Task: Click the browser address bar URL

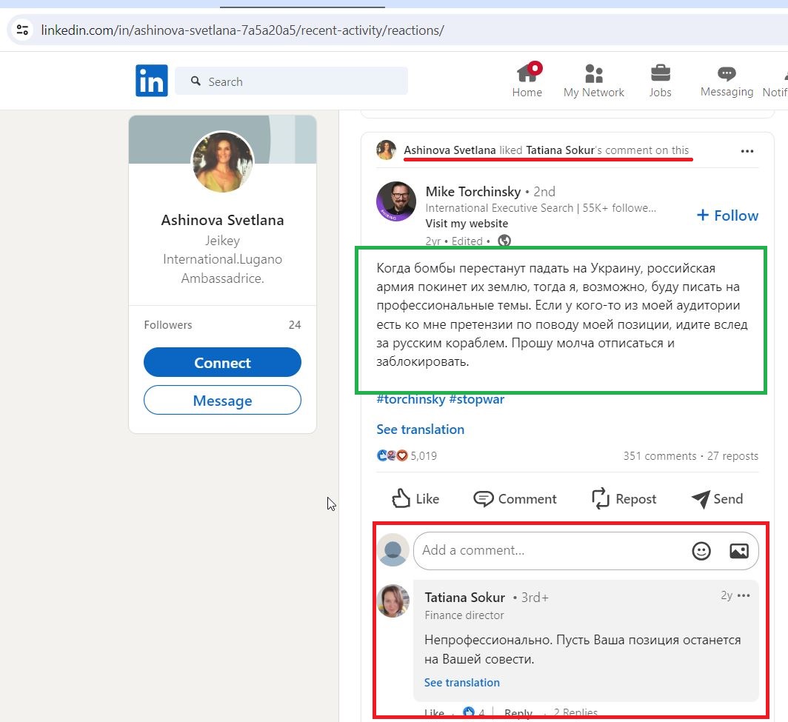Action: coord(242,30)
